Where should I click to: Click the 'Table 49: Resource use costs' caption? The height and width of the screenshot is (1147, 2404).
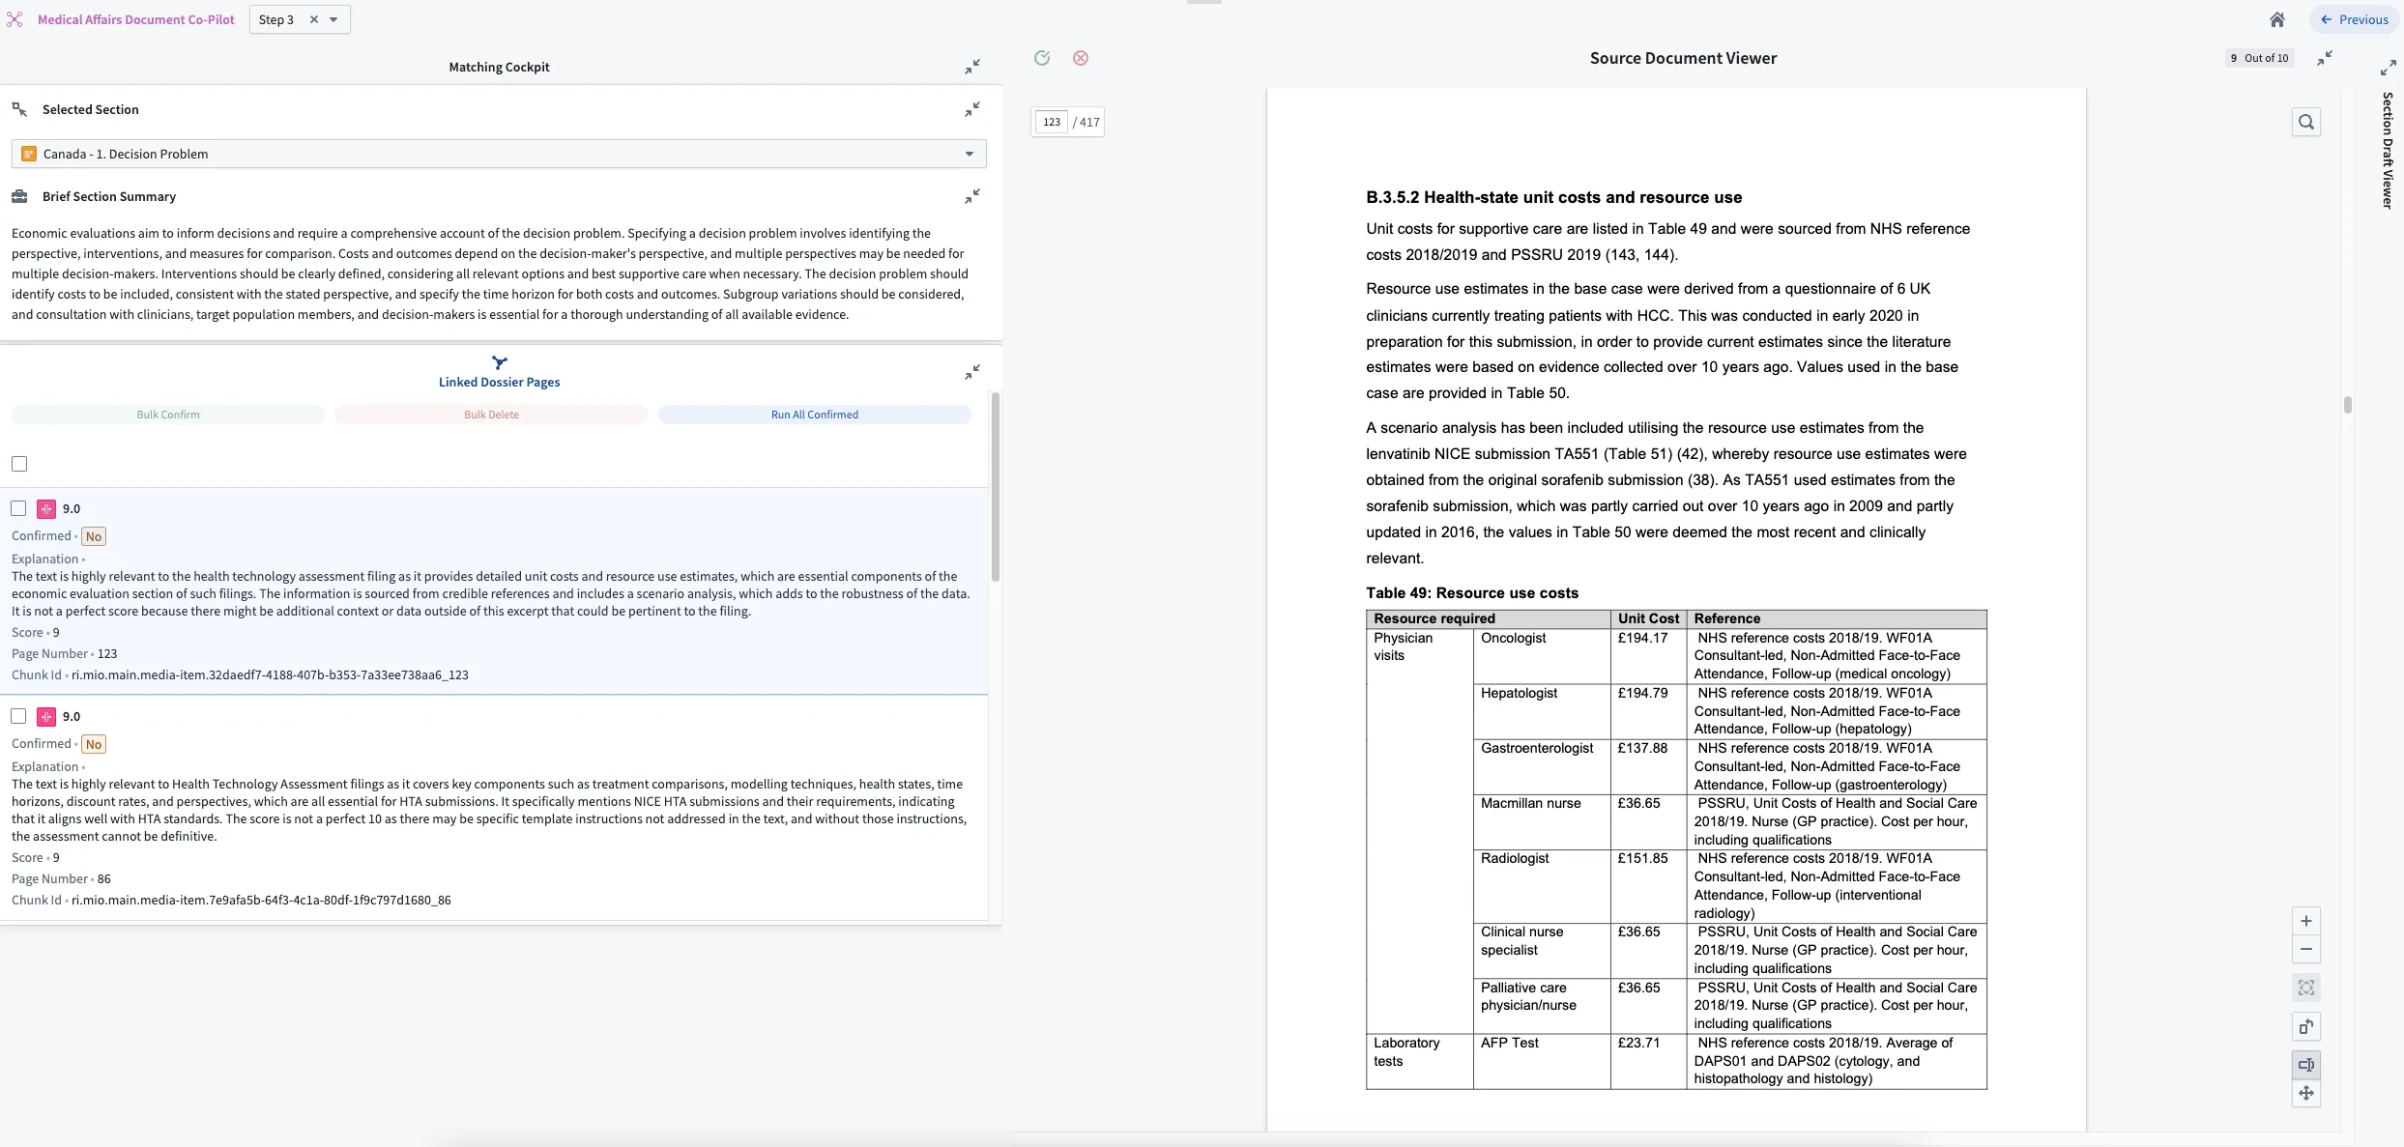point(1472,593)
